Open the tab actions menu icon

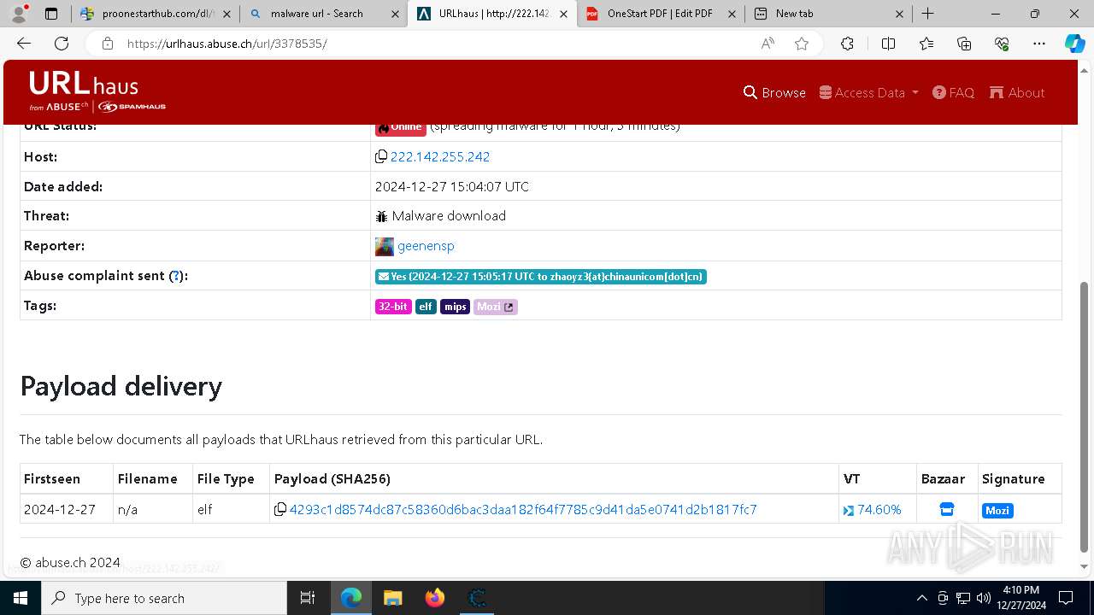coord(51,14)
